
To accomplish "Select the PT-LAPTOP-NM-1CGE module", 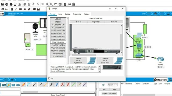I will click(58, 34).
